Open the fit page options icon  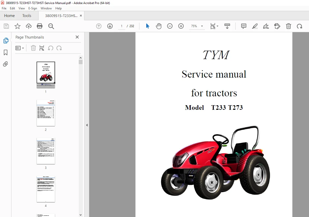(x=214, y=26)
